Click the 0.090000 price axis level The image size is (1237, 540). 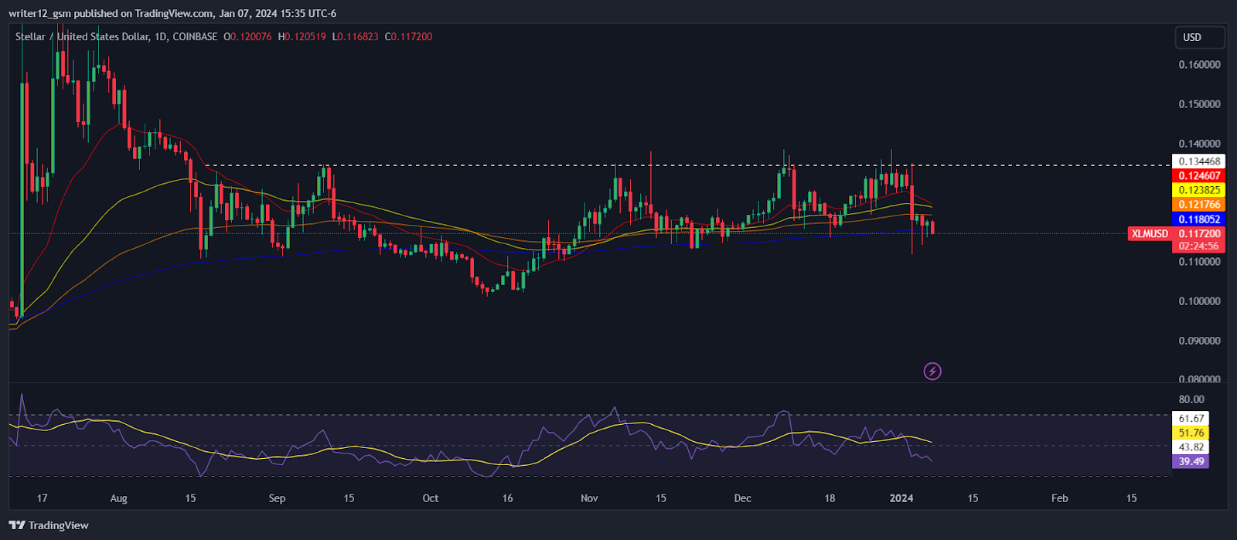1199,341
